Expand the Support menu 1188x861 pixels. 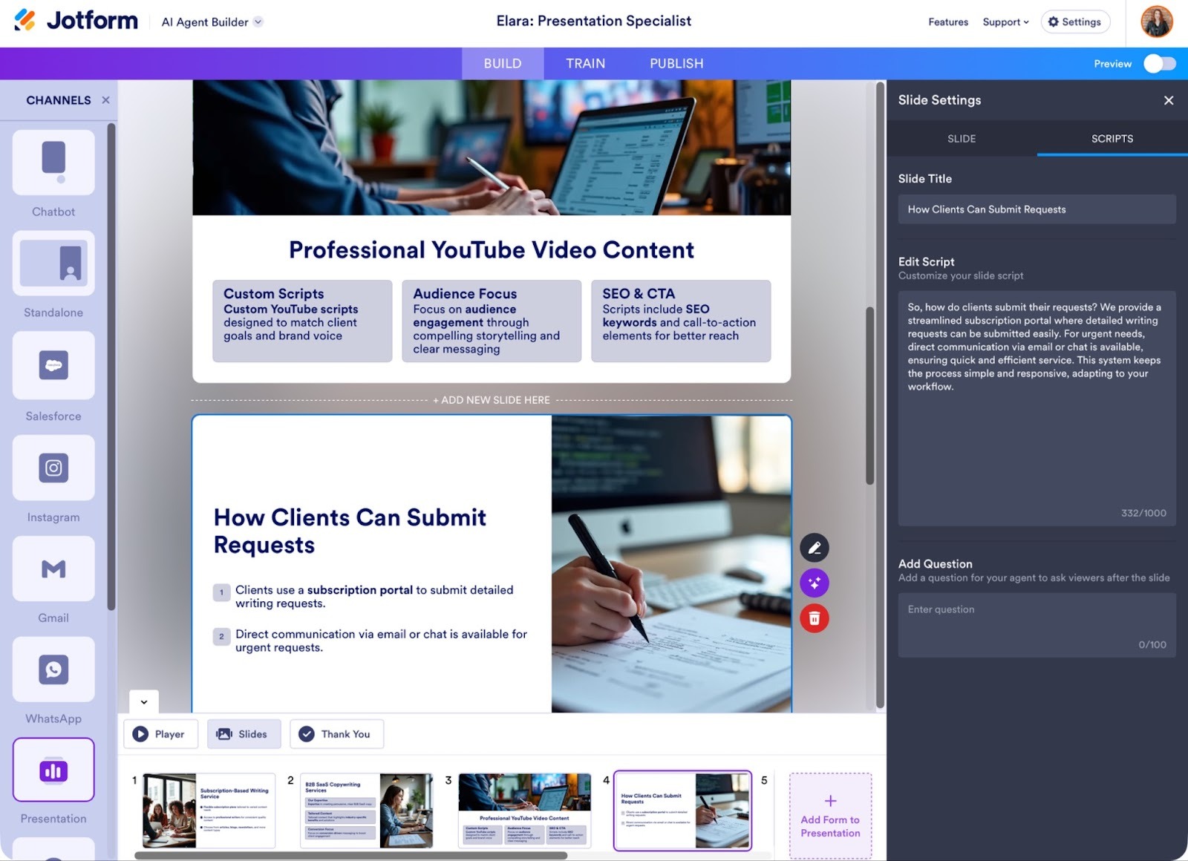tap(1005, 22)
